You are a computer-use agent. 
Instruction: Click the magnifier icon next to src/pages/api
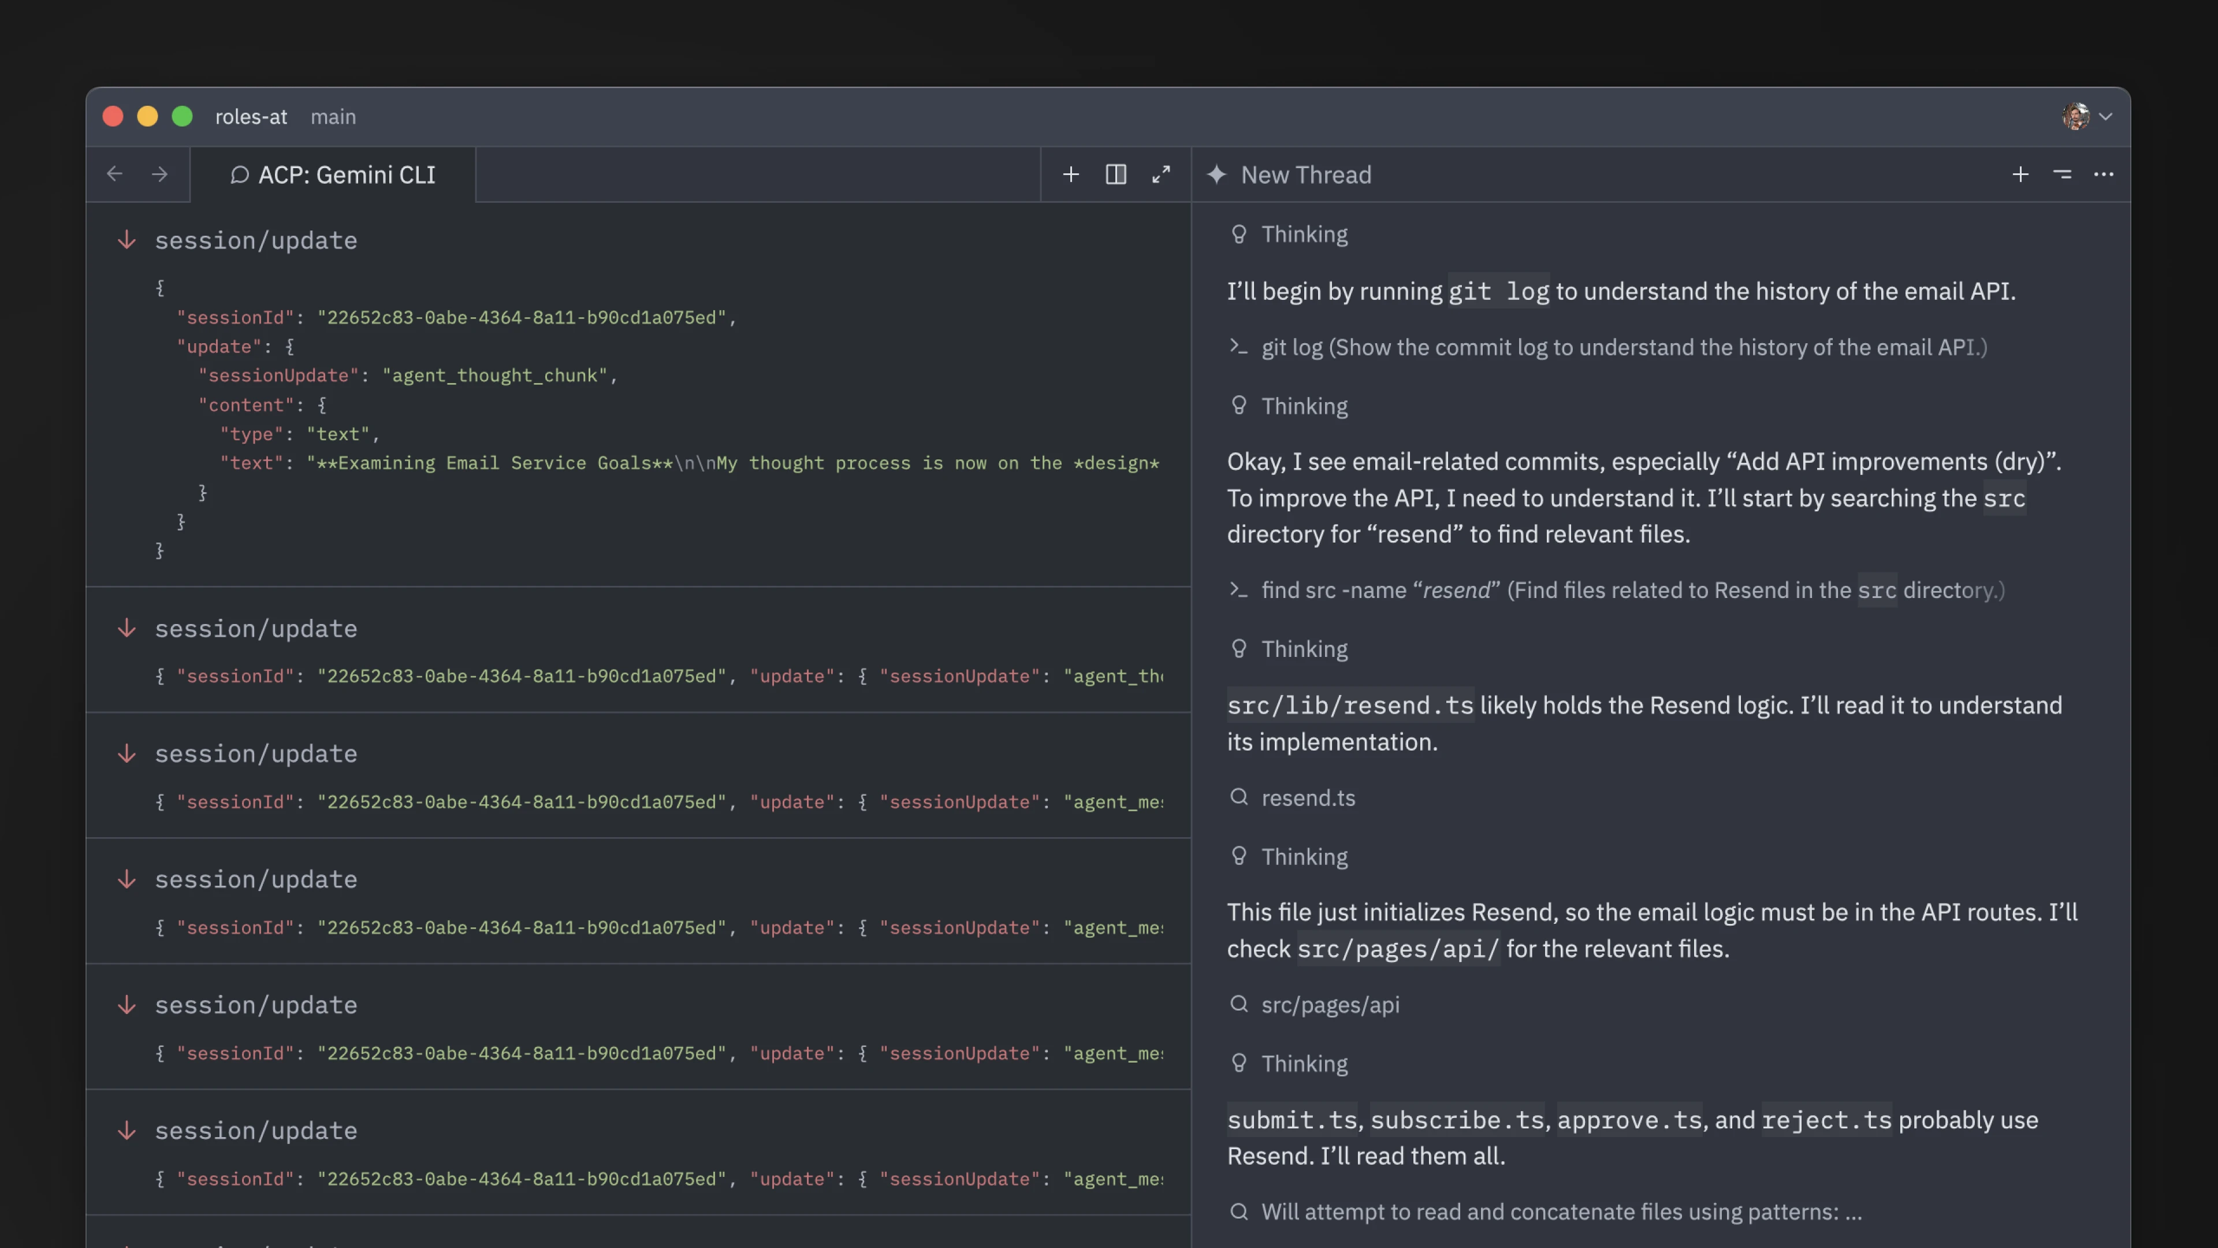1239,1004
